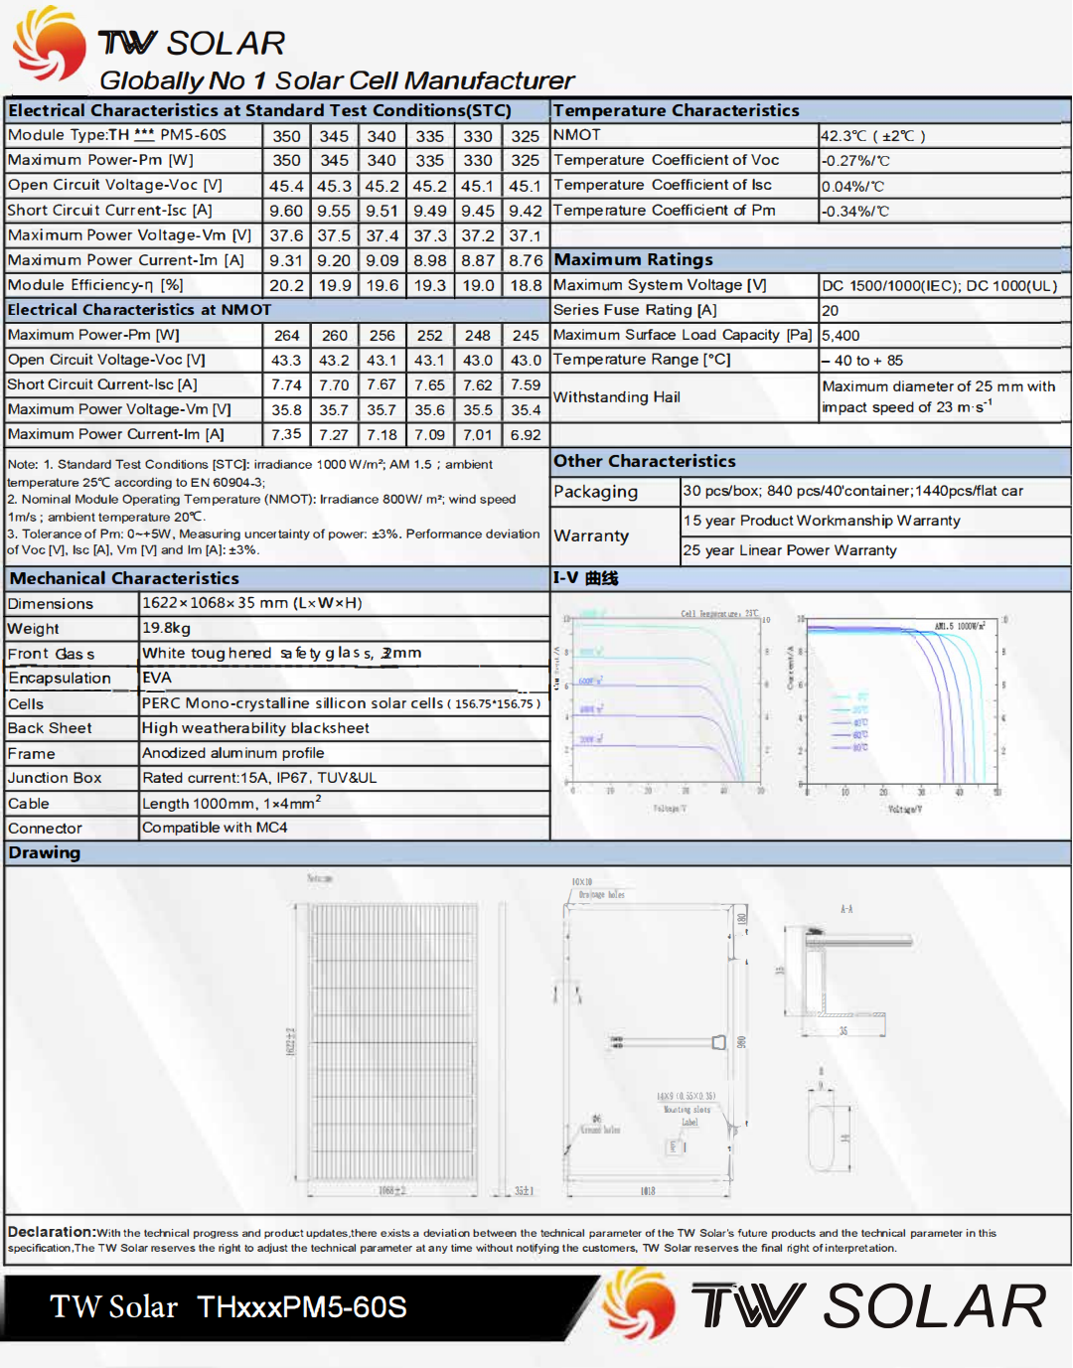Select the 6.92 NMOT maximum power current
The height and width of the screenshot is (1368, 1073).
pos(526,435)
